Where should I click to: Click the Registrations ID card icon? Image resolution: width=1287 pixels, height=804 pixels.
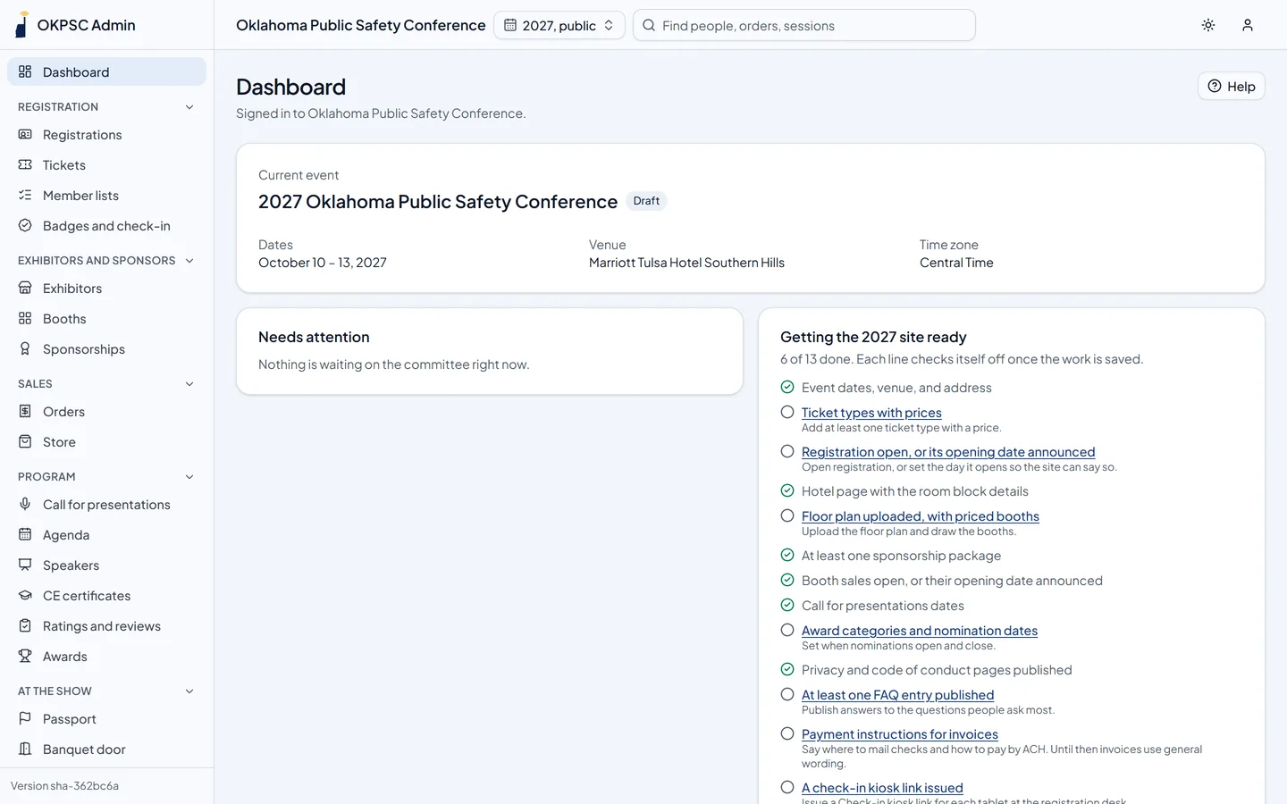coord(25,134)
